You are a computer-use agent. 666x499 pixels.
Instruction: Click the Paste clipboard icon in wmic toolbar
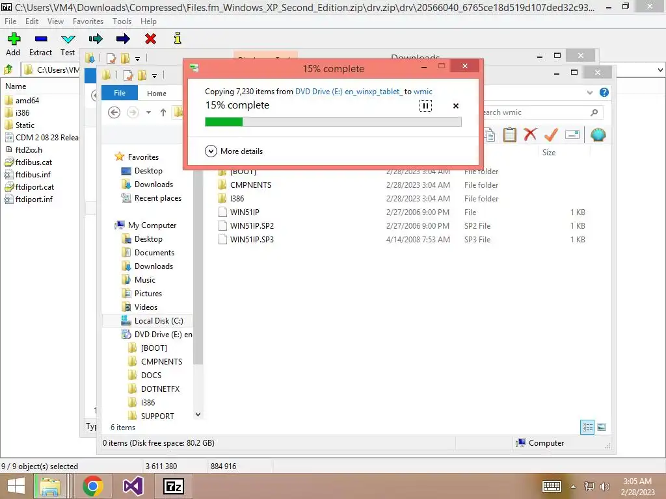[510, 135]
